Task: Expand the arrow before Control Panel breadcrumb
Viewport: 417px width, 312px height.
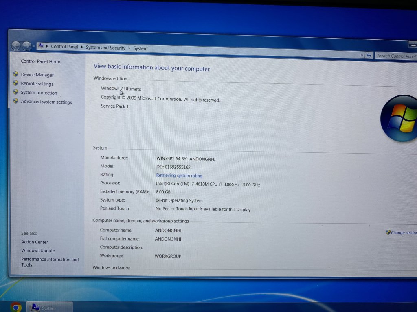Action: point(47,46)
